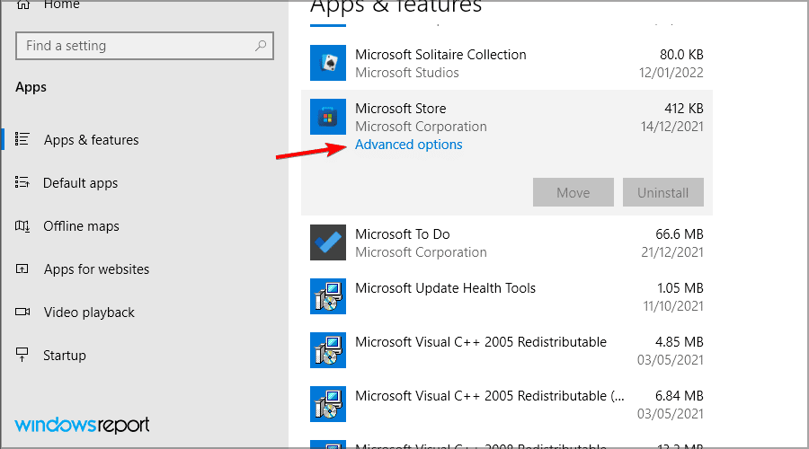Select Microsoft Store app name
The height and width of the screenshot is (449, 809).
click(x=400, y=109)
